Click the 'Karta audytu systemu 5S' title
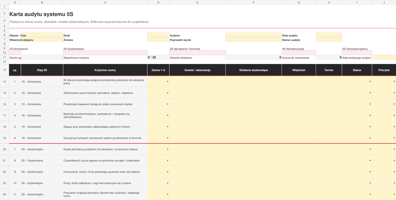The image size is (396, 200). point(41,14)
